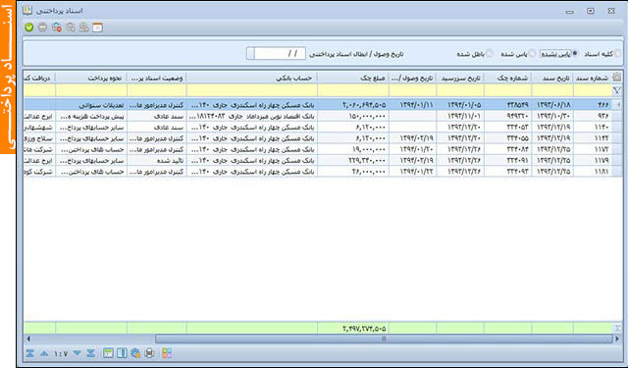Click the row indicator arrow of row ۴۶۶
The width and height of the screenshot is (628, 368).
(617, 105)
